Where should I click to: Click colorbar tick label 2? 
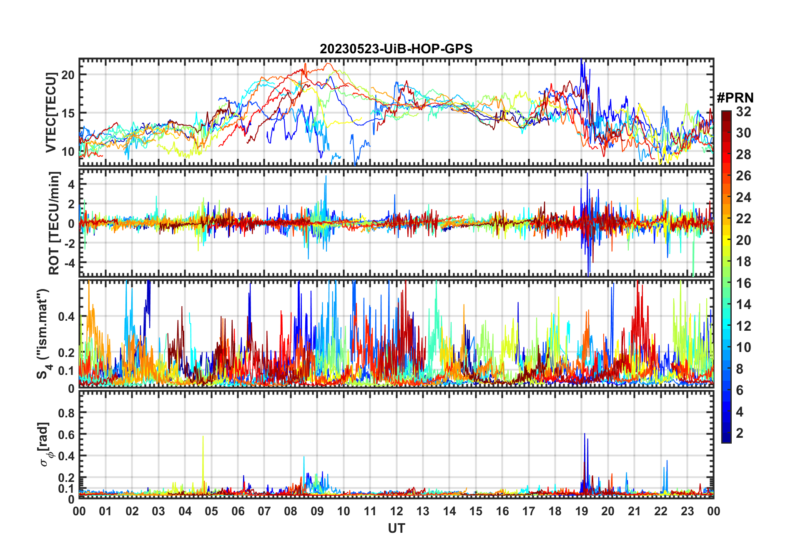tap(740, 433)
